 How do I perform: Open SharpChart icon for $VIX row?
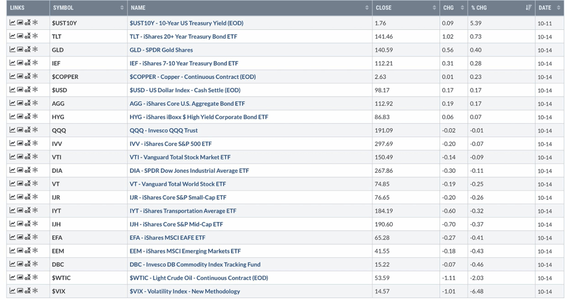(x=12, y=291)
